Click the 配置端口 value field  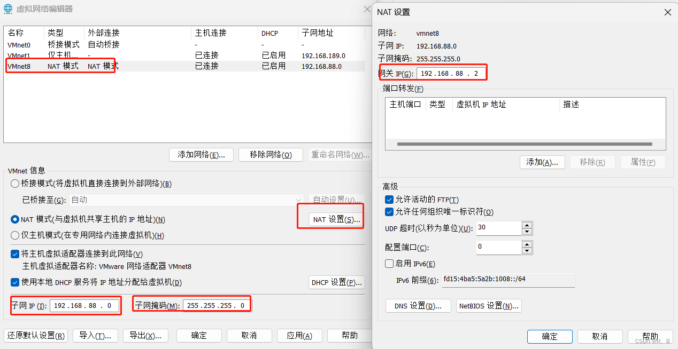(498, 248)
